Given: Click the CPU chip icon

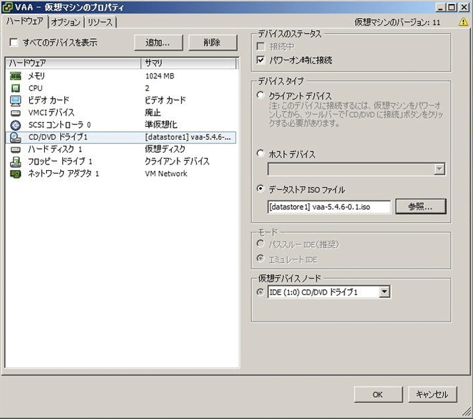Looking at the screenshot, I should click(16, 88).
